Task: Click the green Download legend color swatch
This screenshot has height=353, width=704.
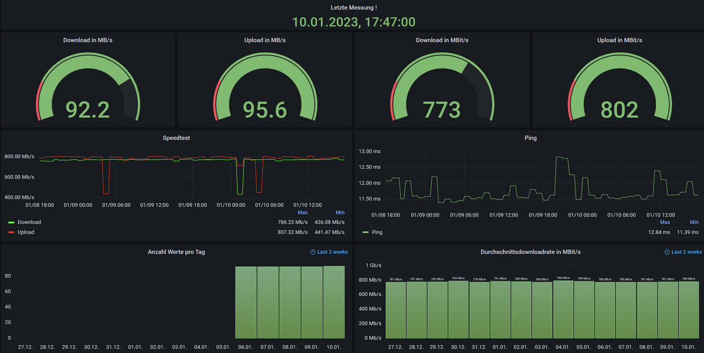Action: coord(11,222)
